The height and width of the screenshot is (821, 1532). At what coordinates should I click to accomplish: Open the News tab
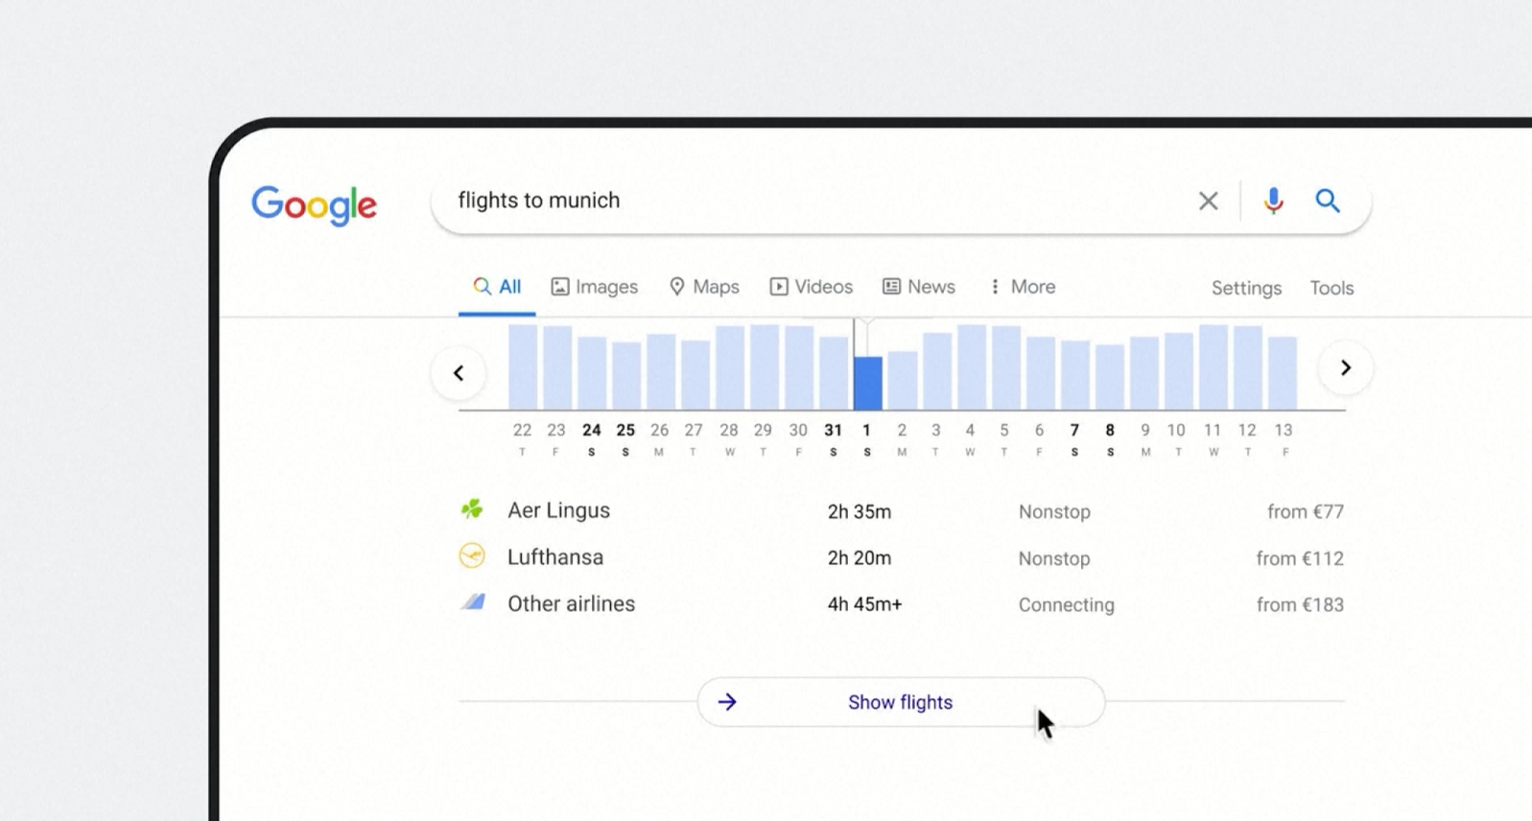[919, 287]
